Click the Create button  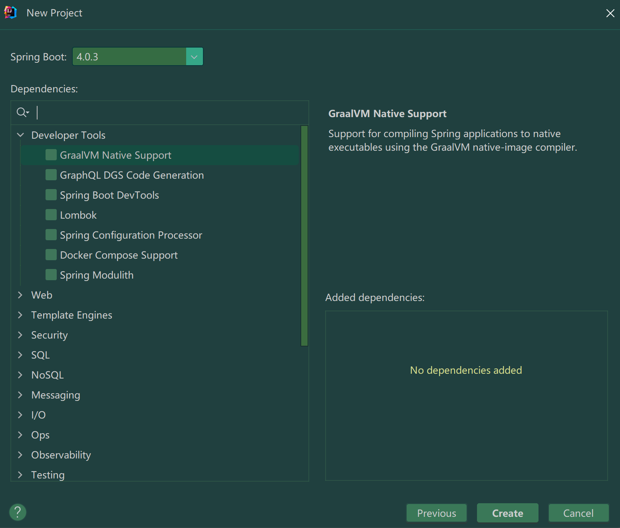click(508, 513)
